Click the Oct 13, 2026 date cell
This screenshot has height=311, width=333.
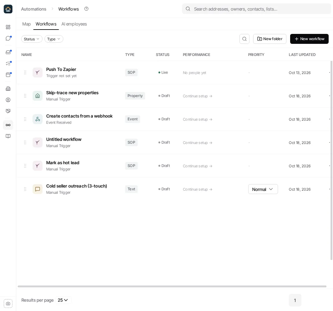click(x=300, y=73)
